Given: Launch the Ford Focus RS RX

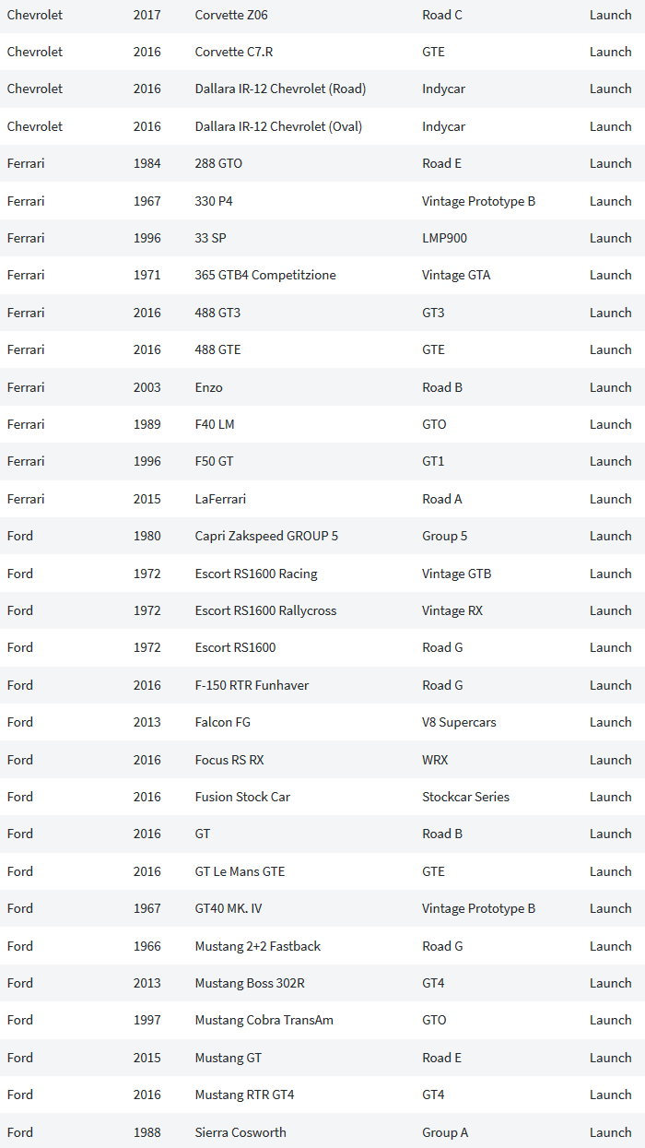Looking at the screenshot, I should point(610,760).
